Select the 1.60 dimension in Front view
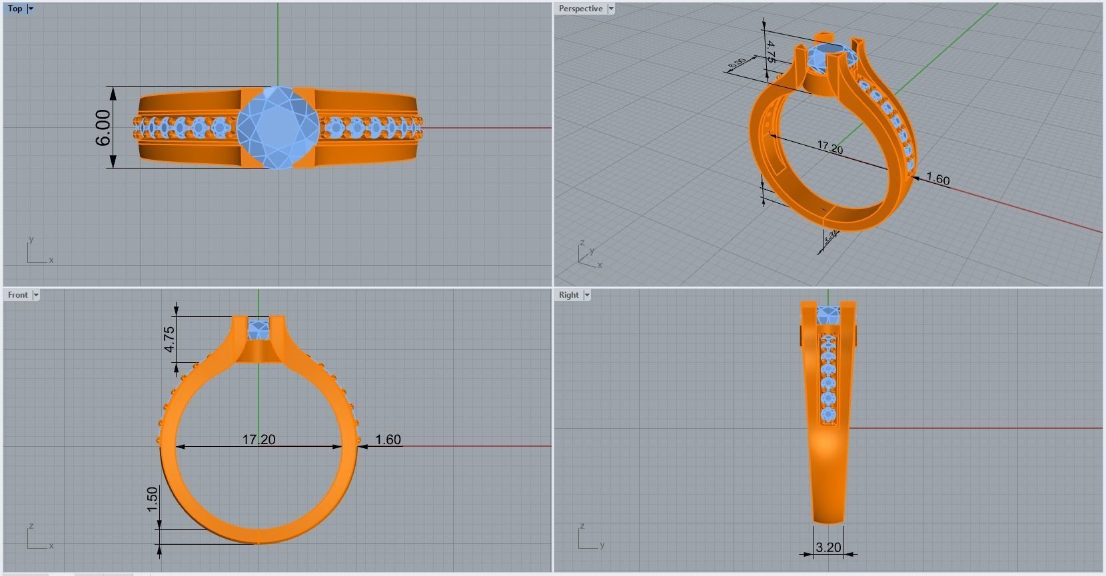 point(388,439)
